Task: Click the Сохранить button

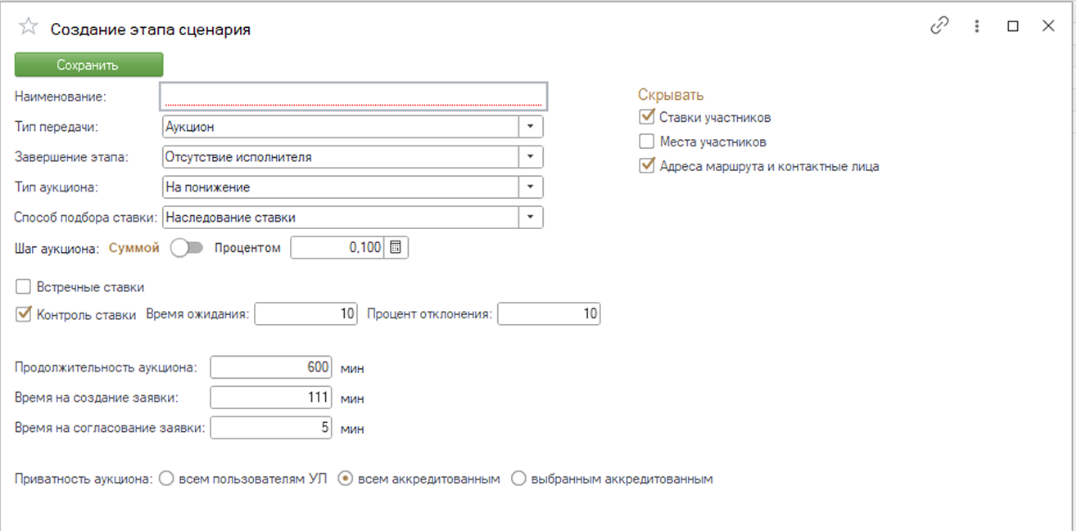Action: (88, 65)
